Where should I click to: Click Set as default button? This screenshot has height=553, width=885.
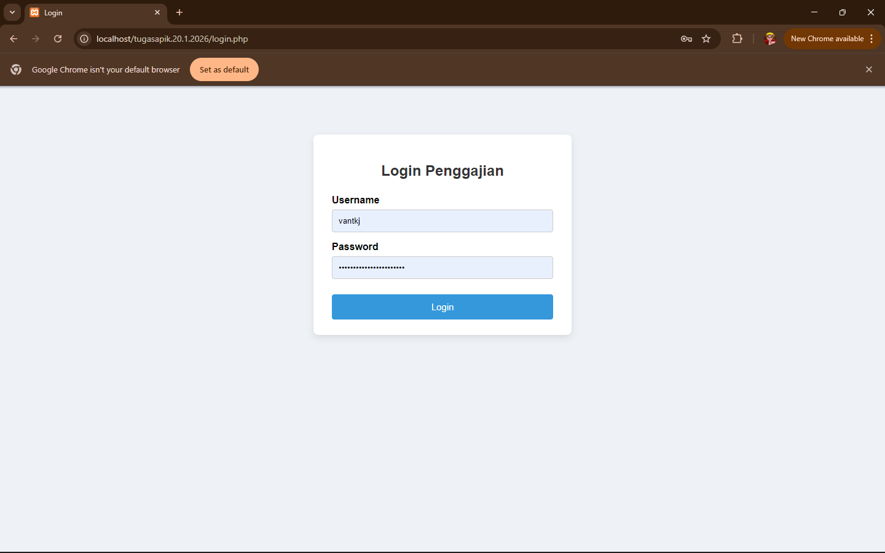pyautogui.click(x=224, y=69)
